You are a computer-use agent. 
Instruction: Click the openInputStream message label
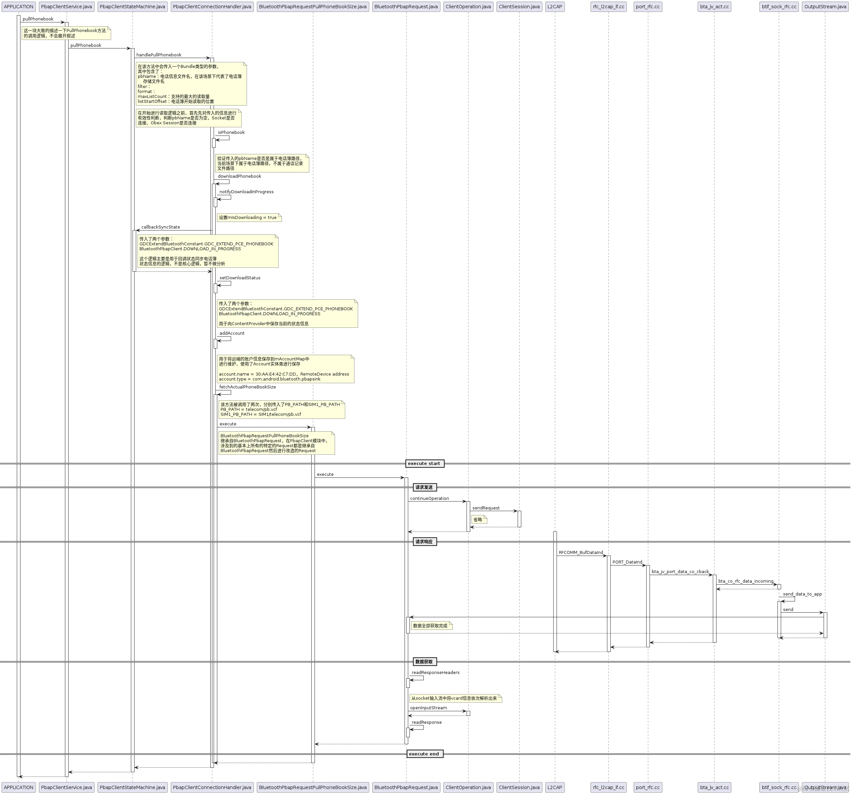pos(429,708)
